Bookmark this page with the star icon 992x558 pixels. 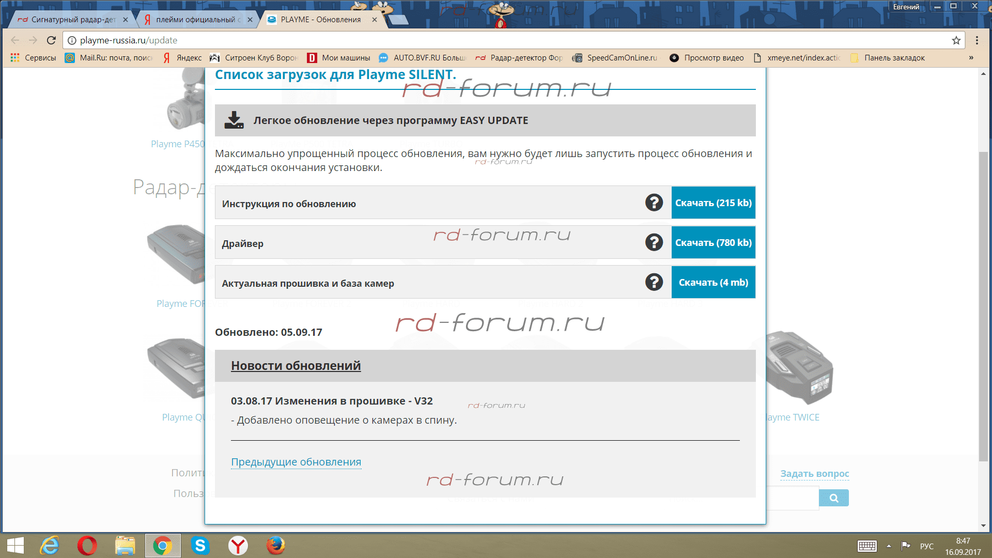956,40
